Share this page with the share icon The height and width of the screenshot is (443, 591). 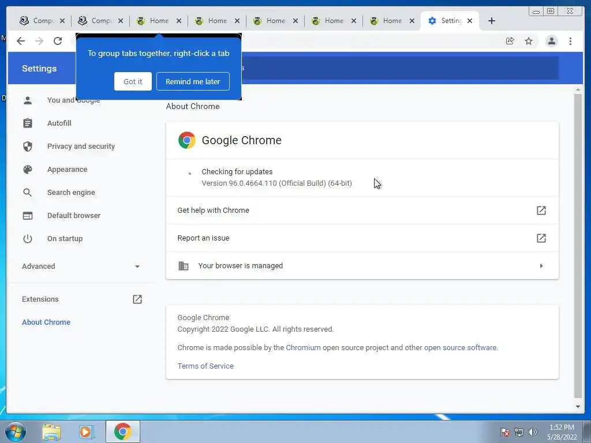tap(510, 41)
